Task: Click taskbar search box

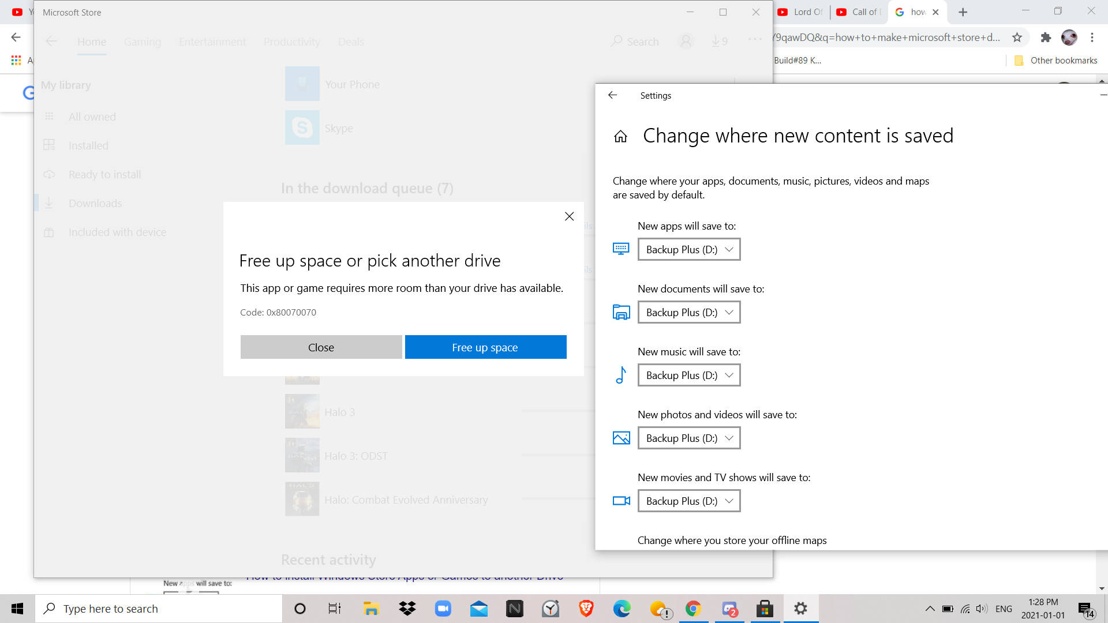Action: (x=159, y=609)
